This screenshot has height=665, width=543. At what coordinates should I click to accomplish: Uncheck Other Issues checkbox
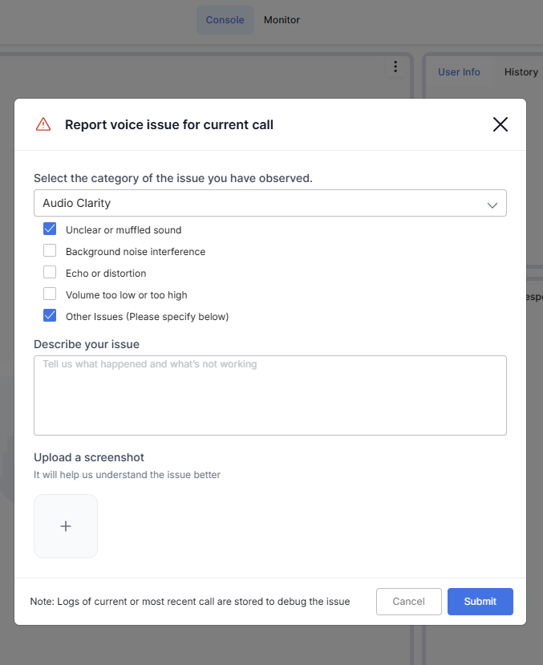click(x=50, y=316)
